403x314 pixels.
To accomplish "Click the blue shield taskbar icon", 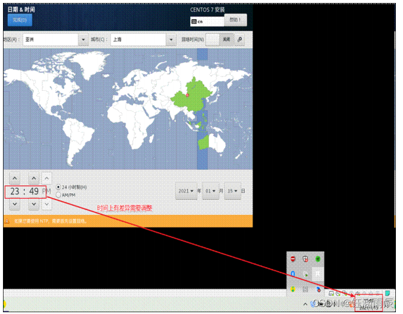I will [x=313, y=305].
